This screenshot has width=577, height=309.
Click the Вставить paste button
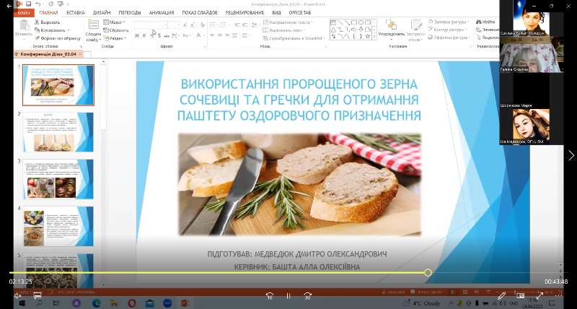click(25, 29)
